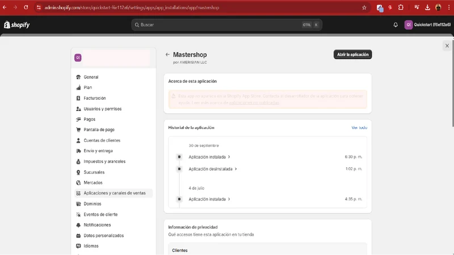Click the Cuentas de clientes icon
This screenshot has height=255, width=454.
coord(78,141)
